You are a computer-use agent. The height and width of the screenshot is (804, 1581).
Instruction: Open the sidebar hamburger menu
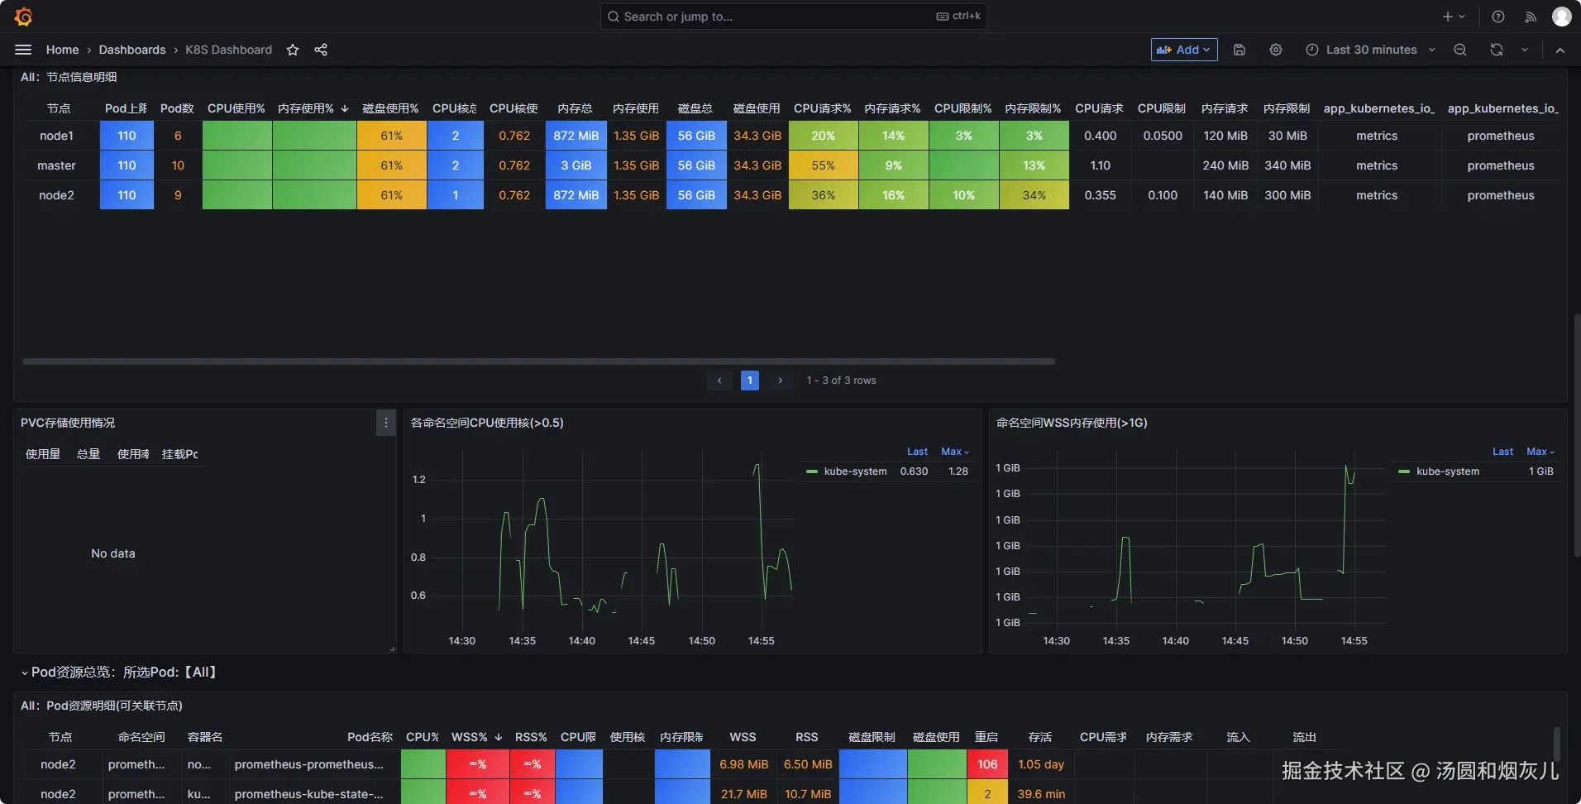(x=23, y=50)
